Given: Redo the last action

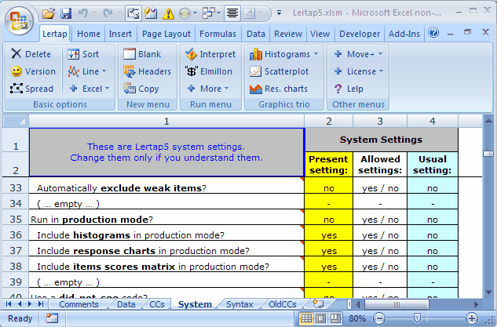Looking at the screenshot, I should pyautogui.click(x=108, y=13).
